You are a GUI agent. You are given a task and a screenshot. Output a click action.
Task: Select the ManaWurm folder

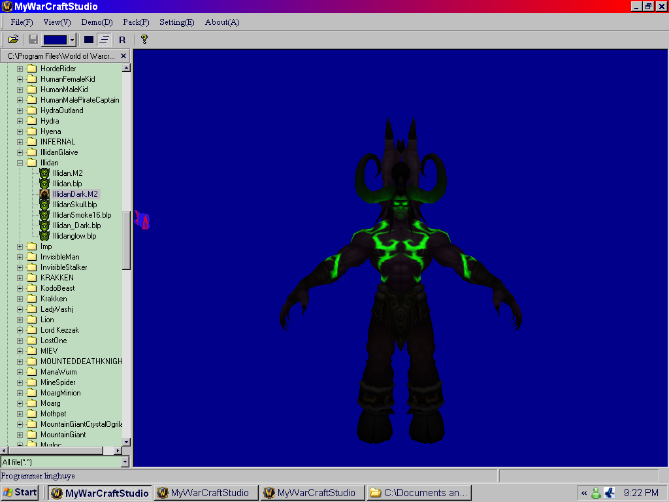coord(58,372)
